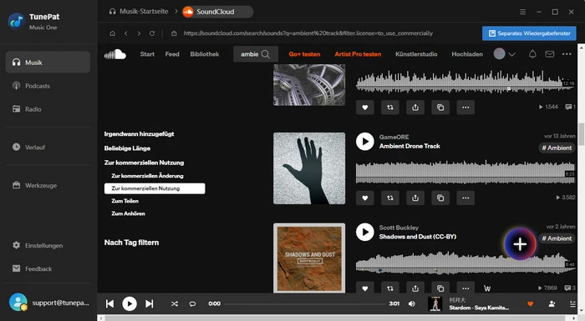585x321 pixels.
Task: Like Ambient Drone Track
Action: (365, 198)
